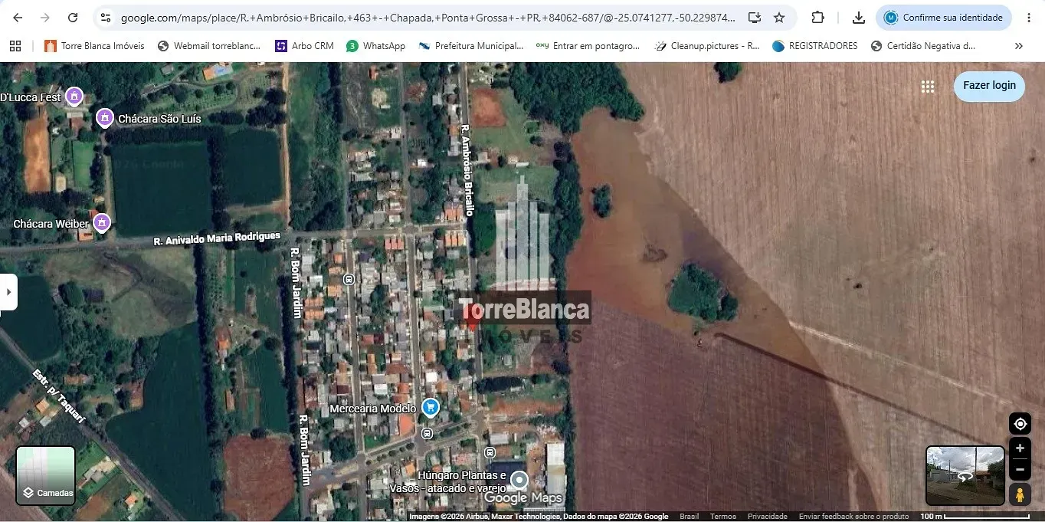The height and width of the screenshot is (522, 1045).
Task: Expand the collapsed side panel arrow
Action: click(x=8, y=292)
